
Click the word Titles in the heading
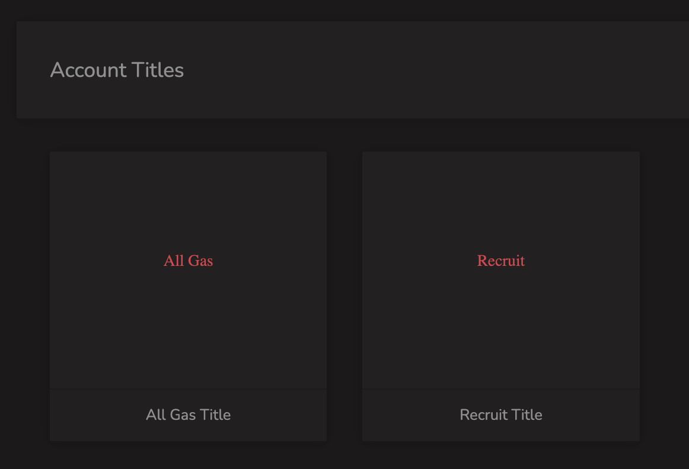[x=157, y=70]
